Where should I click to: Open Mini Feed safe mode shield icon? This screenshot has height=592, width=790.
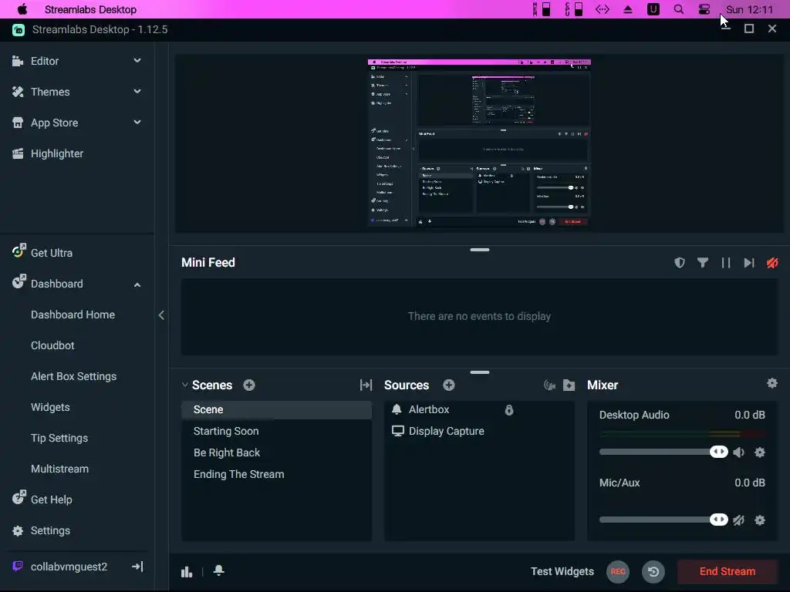coord(680,262)
